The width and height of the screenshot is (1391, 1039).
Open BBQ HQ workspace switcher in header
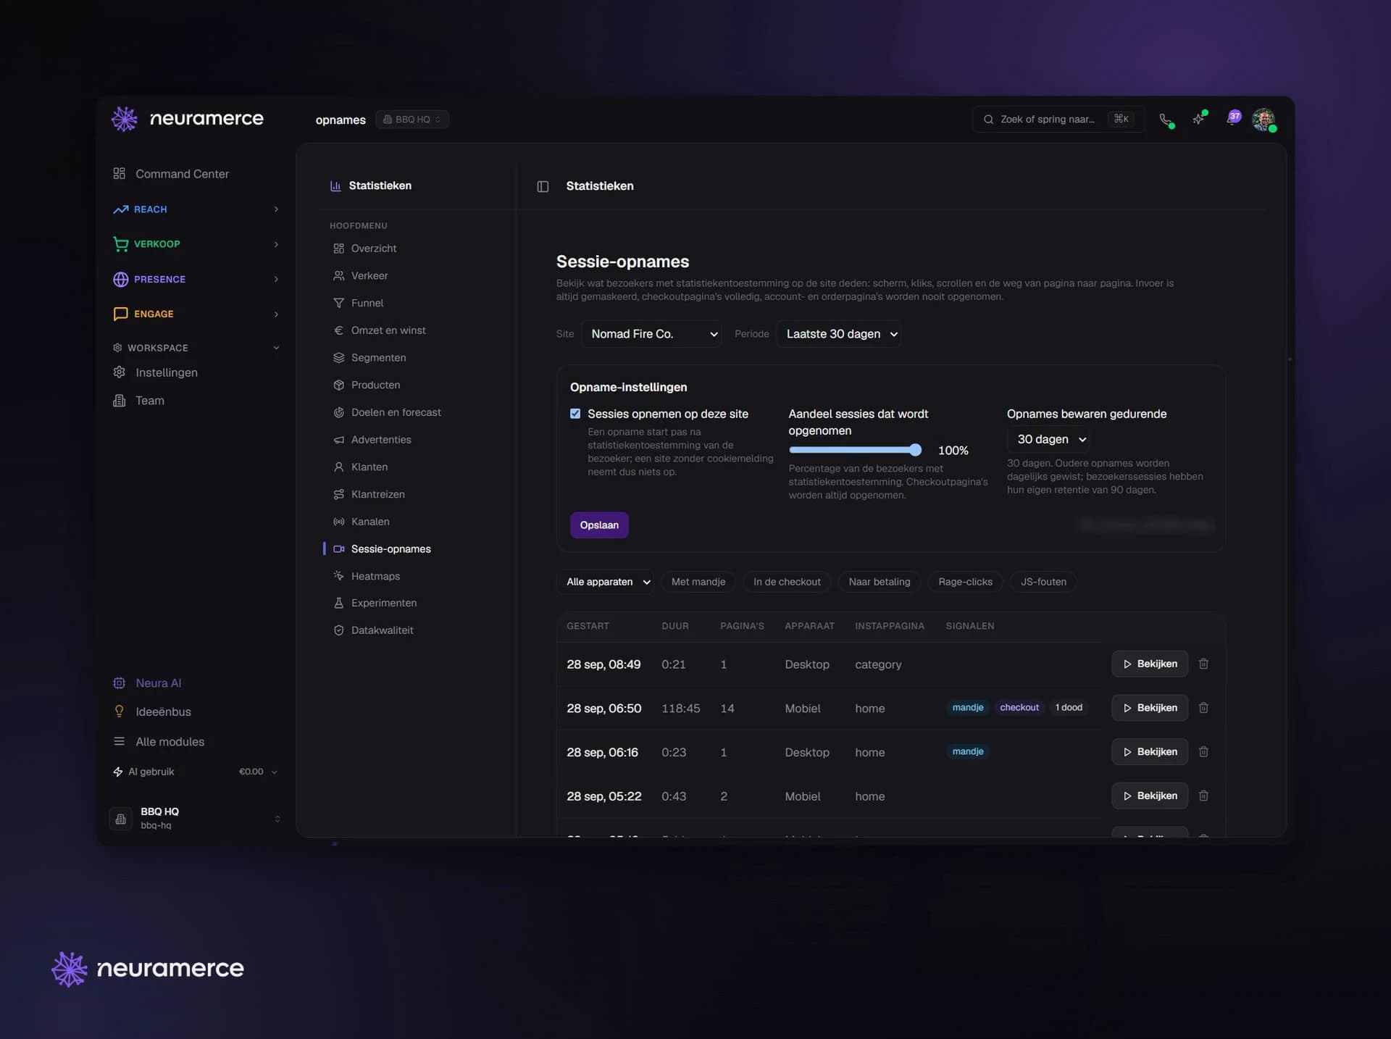(412, 120)
